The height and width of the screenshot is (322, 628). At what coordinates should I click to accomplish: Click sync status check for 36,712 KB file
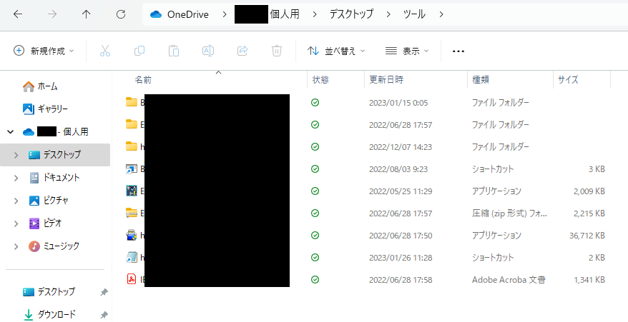[x=315, y=235]
